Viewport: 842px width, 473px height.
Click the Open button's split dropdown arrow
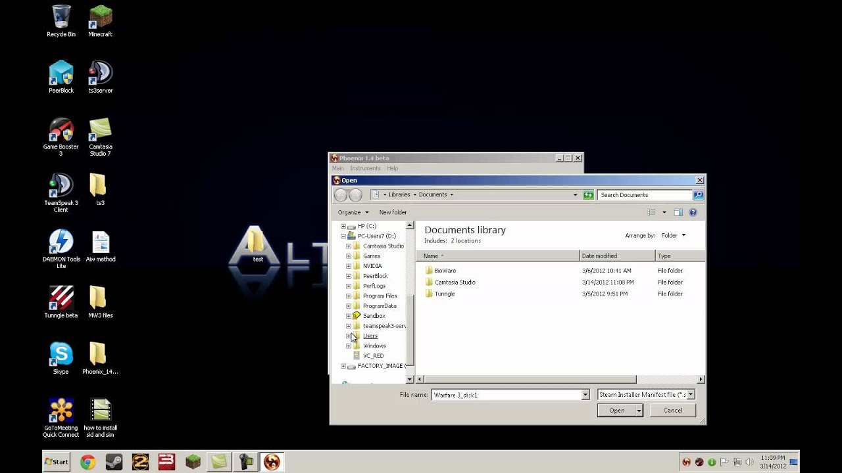(638, 410)
